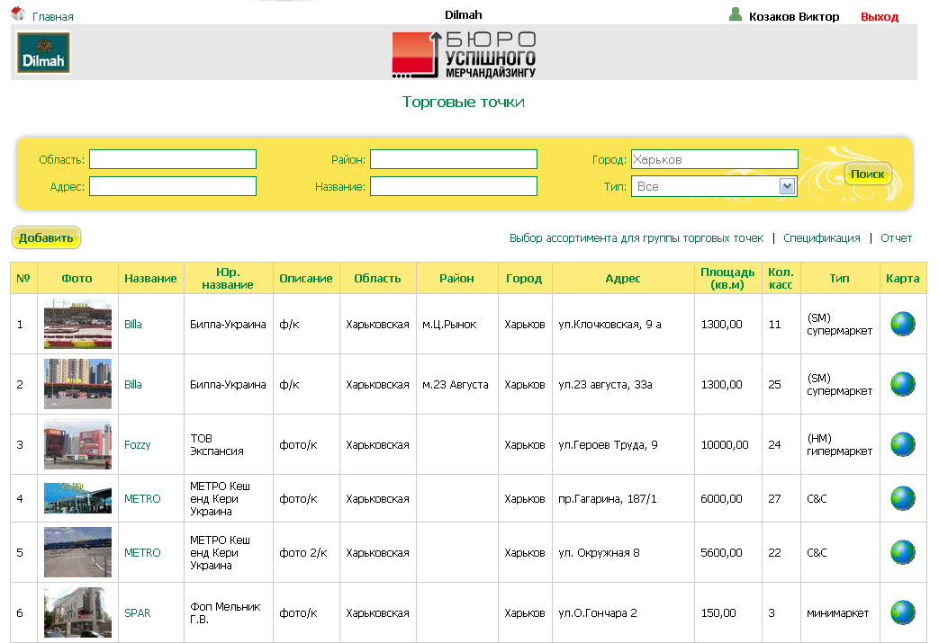Open photo thumbnail of Billa row 2
The image size is (939, 643).
tap(77, 384)
